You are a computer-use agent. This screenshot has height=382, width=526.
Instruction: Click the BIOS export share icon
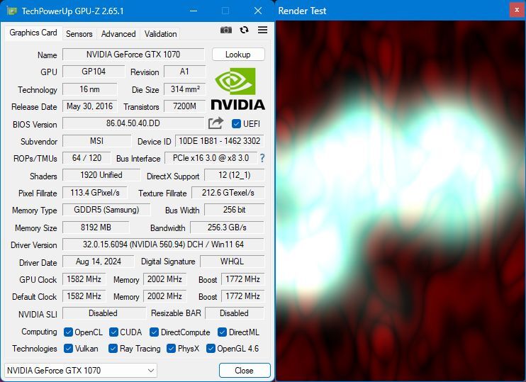coord(216,123)
